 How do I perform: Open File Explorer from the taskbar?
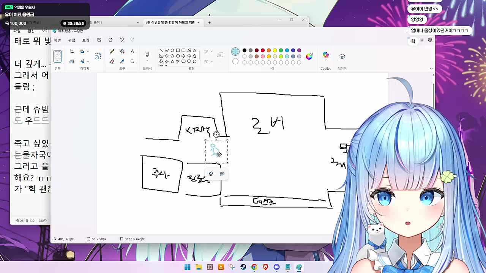click(199, 267)
